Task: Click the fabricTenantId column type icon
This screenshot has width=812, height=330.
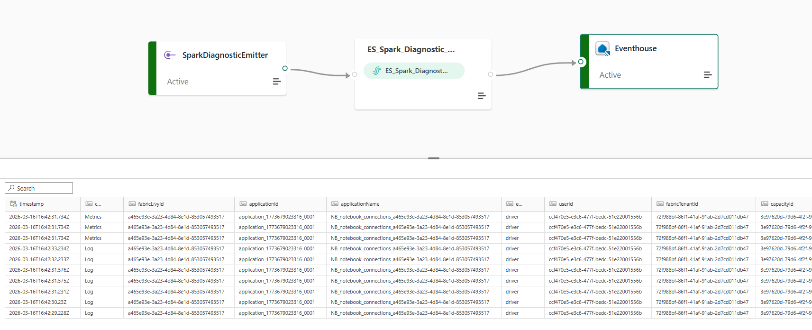Action: (x=660, y=204)
